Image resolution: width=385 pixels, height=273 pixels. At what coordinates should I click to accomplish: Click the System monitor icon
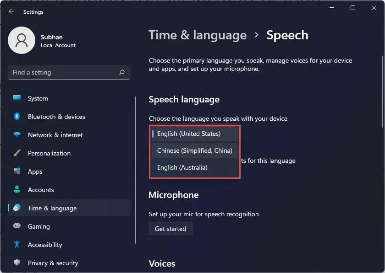[17, 98]
